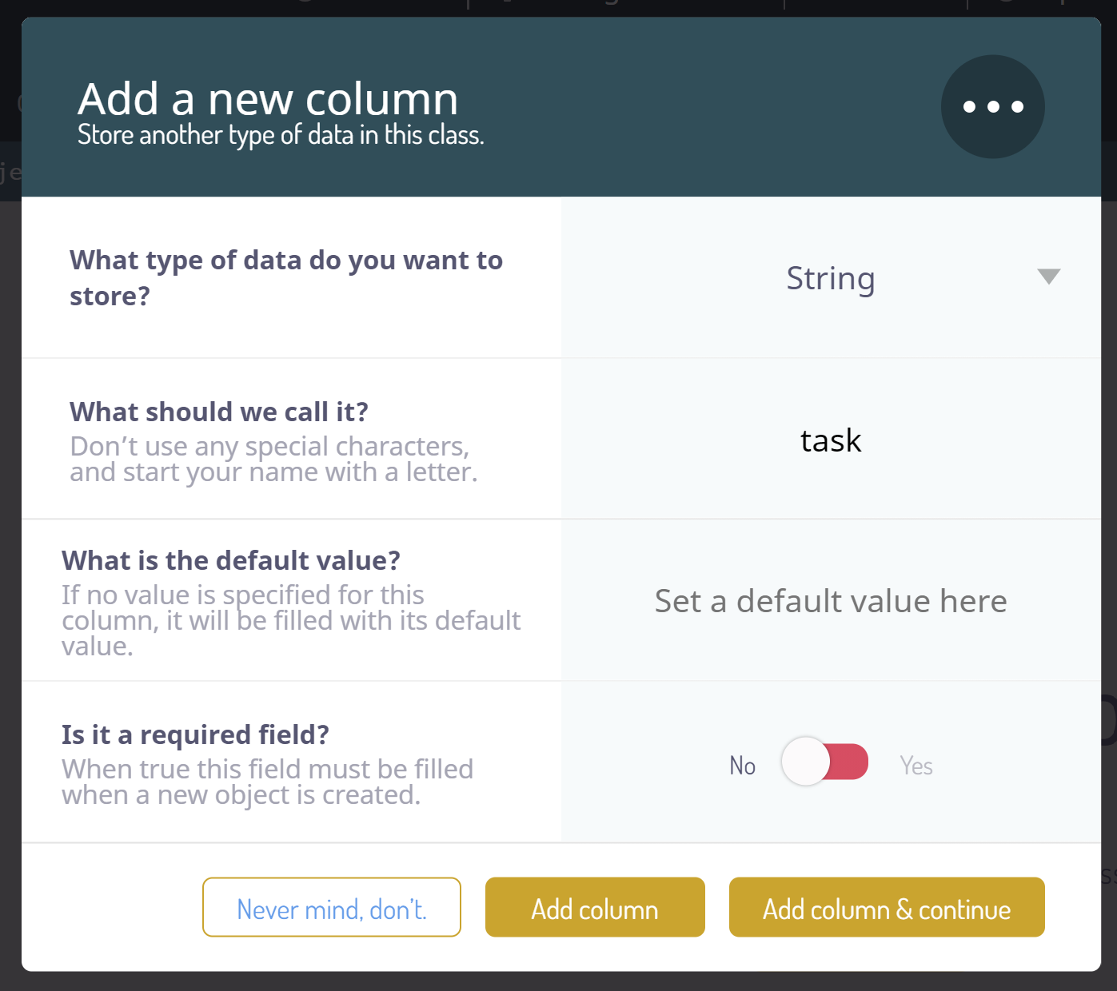Image resolution: width=1117 pixels, height=991 pixels.
Task: Open the String data type dropdown
Action: (831, 278)
